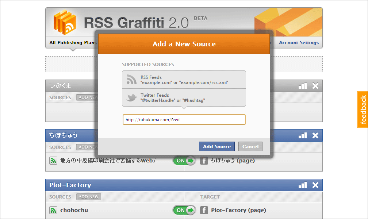Select the RSS Feeds source option

(x=184, y=80)
